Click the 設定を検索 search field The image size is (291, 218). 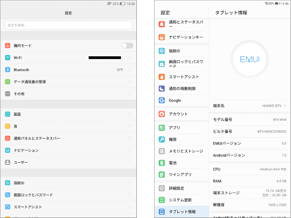68,25
